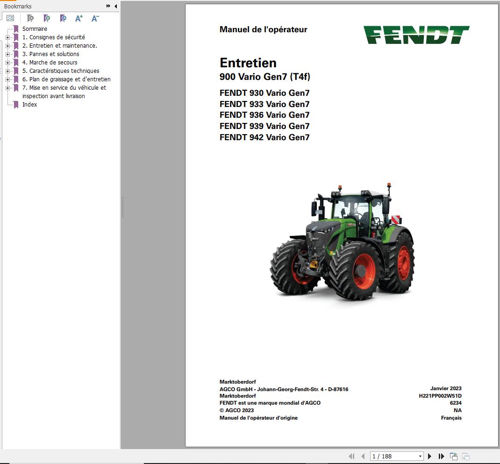Go to the next page
Image resolution: width=500 pixels, height=464 pixels.
(x=429, y=457)
